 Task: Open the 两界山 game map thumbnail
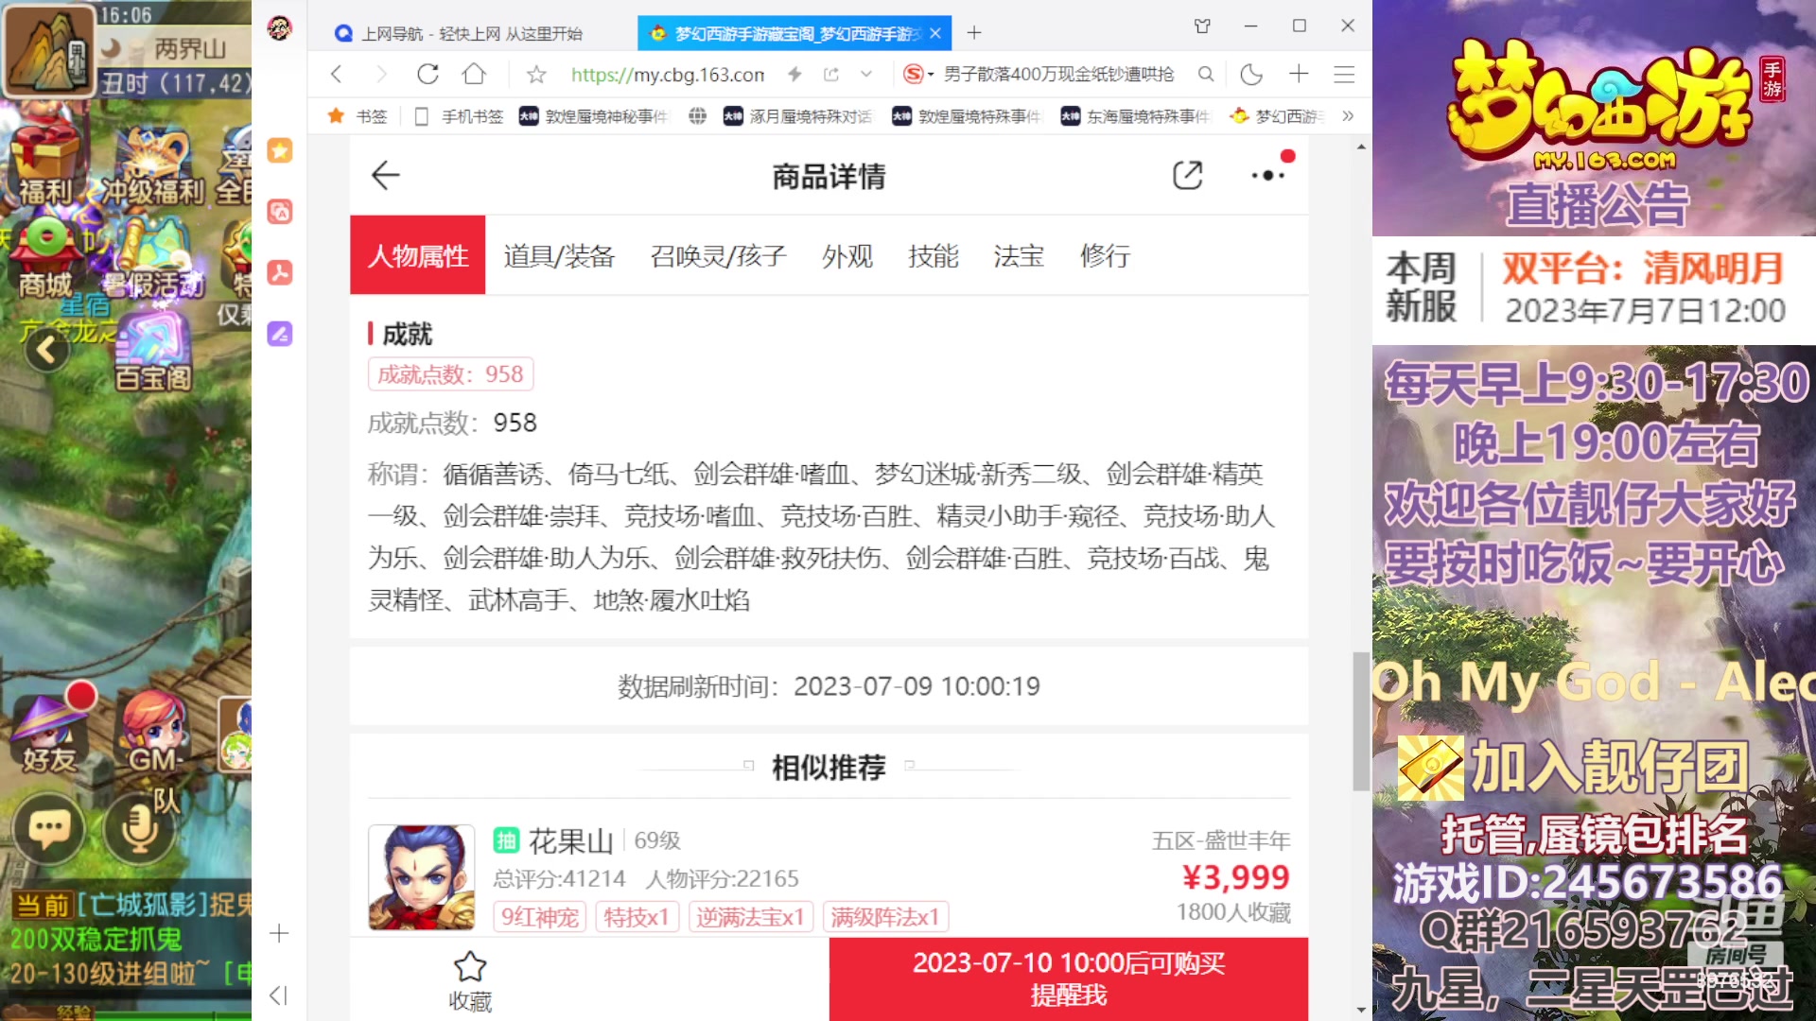click(49, 49)
